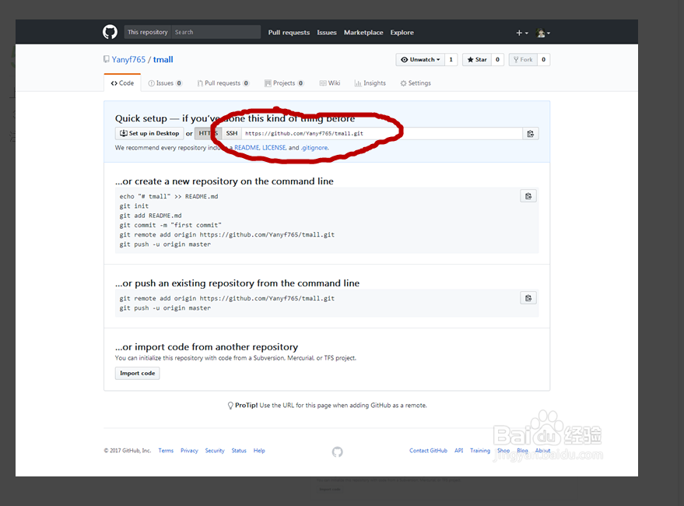Screen dimensions: 684x506
Task: Open the README link
Action: pos(247,148)
